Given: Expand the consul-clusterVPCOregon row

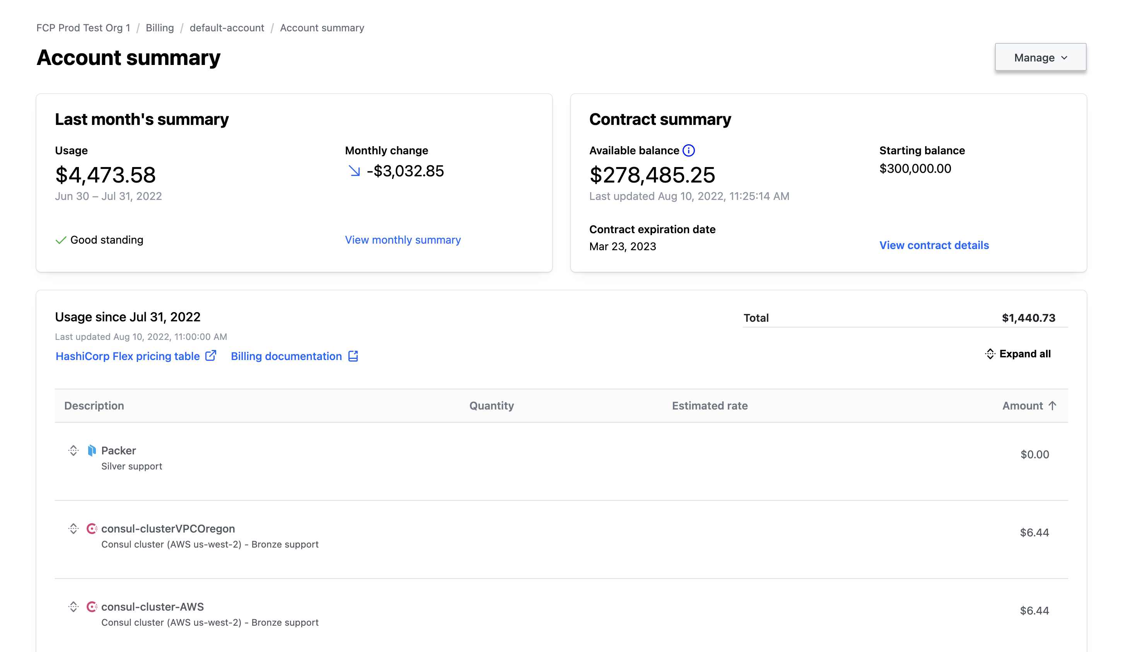Looking at the screenshot, I should (x=73, y=529).
